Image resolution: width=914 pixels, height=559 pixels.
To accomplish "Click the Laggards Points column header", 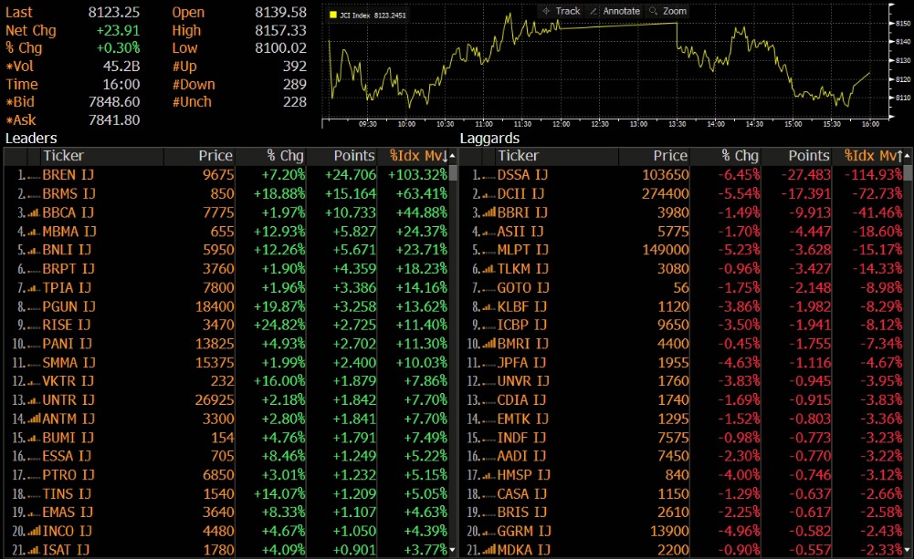I will pos(809,156).
